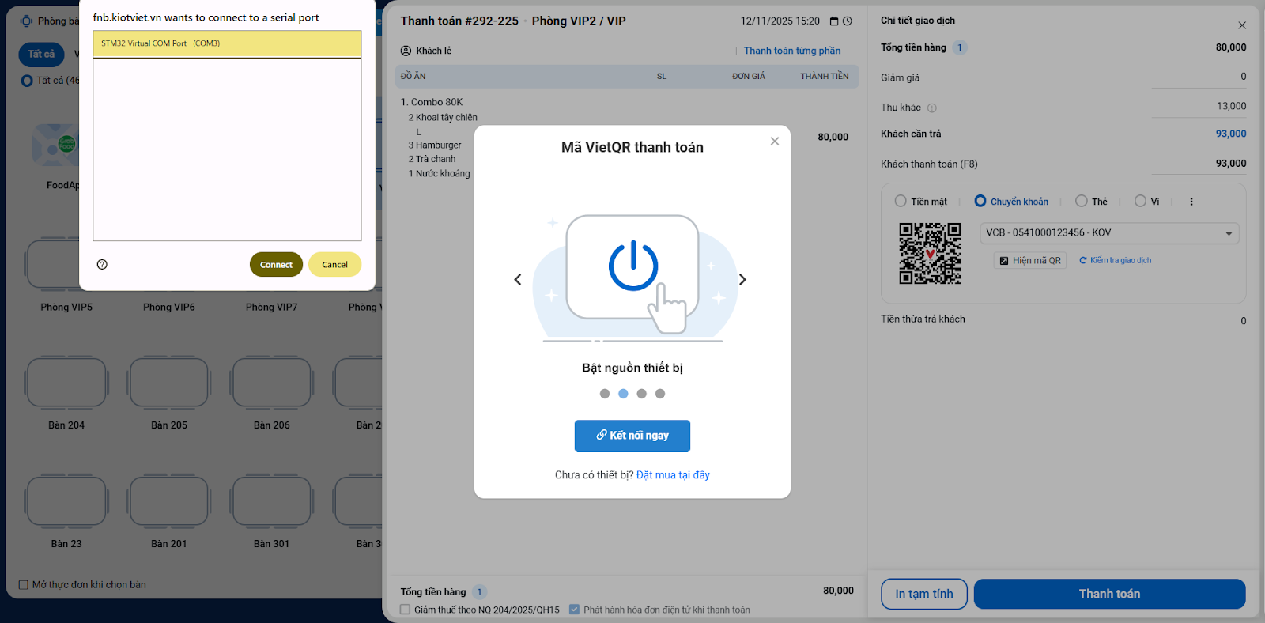Open Đặt mua tại đây link
This screenshot has width=1265, height=623.
tap(673, 475)
